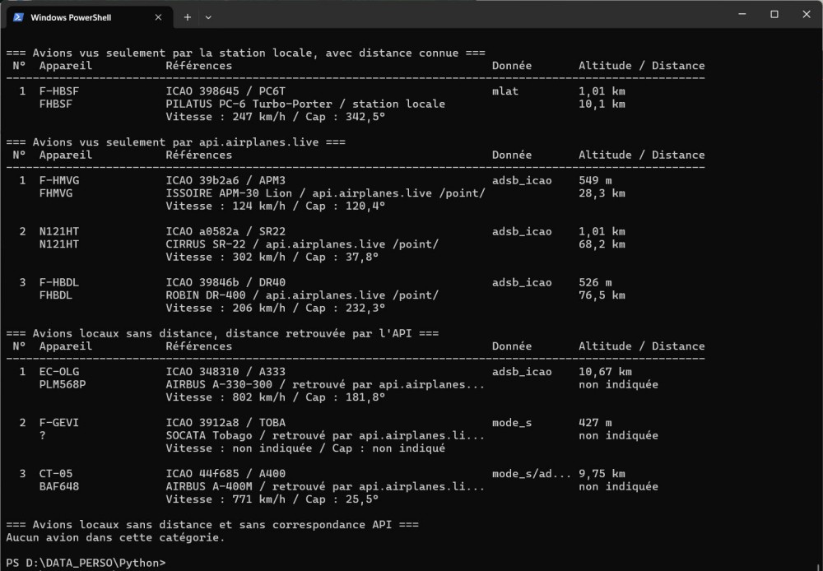Click the PowerShell icon in the tab
This screenshot has height=571, width=823.
[18, 17]
